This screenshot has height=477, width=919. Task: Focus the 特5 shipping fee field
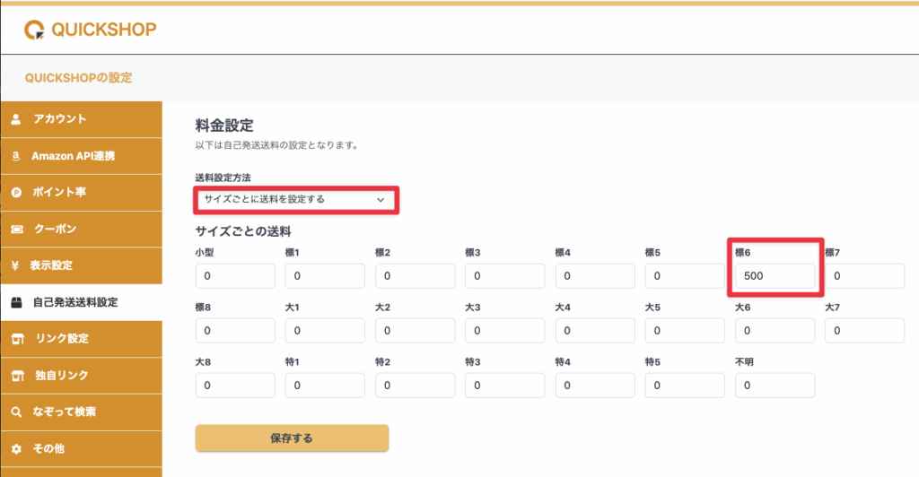click(685, 386)
